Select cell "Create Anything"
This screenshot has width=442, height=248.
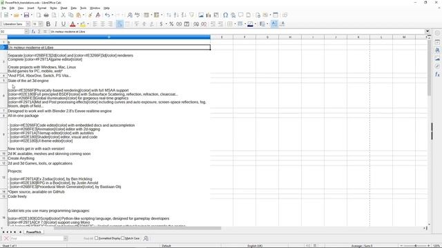click(x=108, y=158)
